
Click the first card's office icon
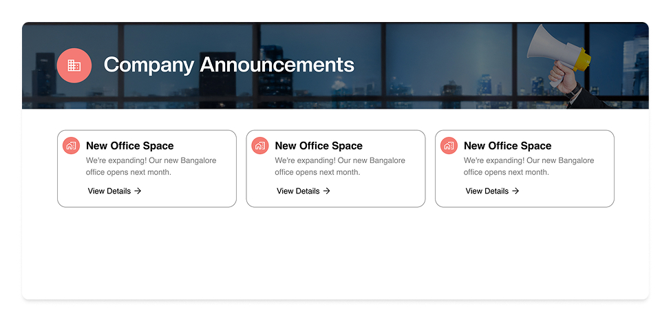(x=71, y=146)
